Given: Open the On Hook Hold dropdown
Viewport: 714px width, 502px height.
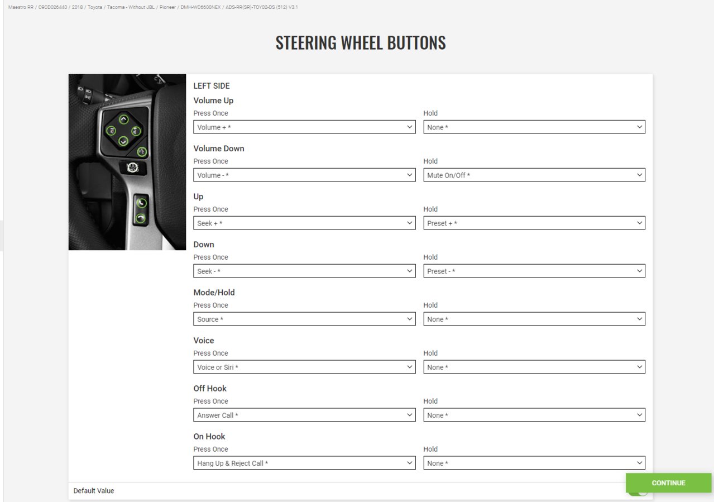Looking at the screenshot, I should point(534,463).
